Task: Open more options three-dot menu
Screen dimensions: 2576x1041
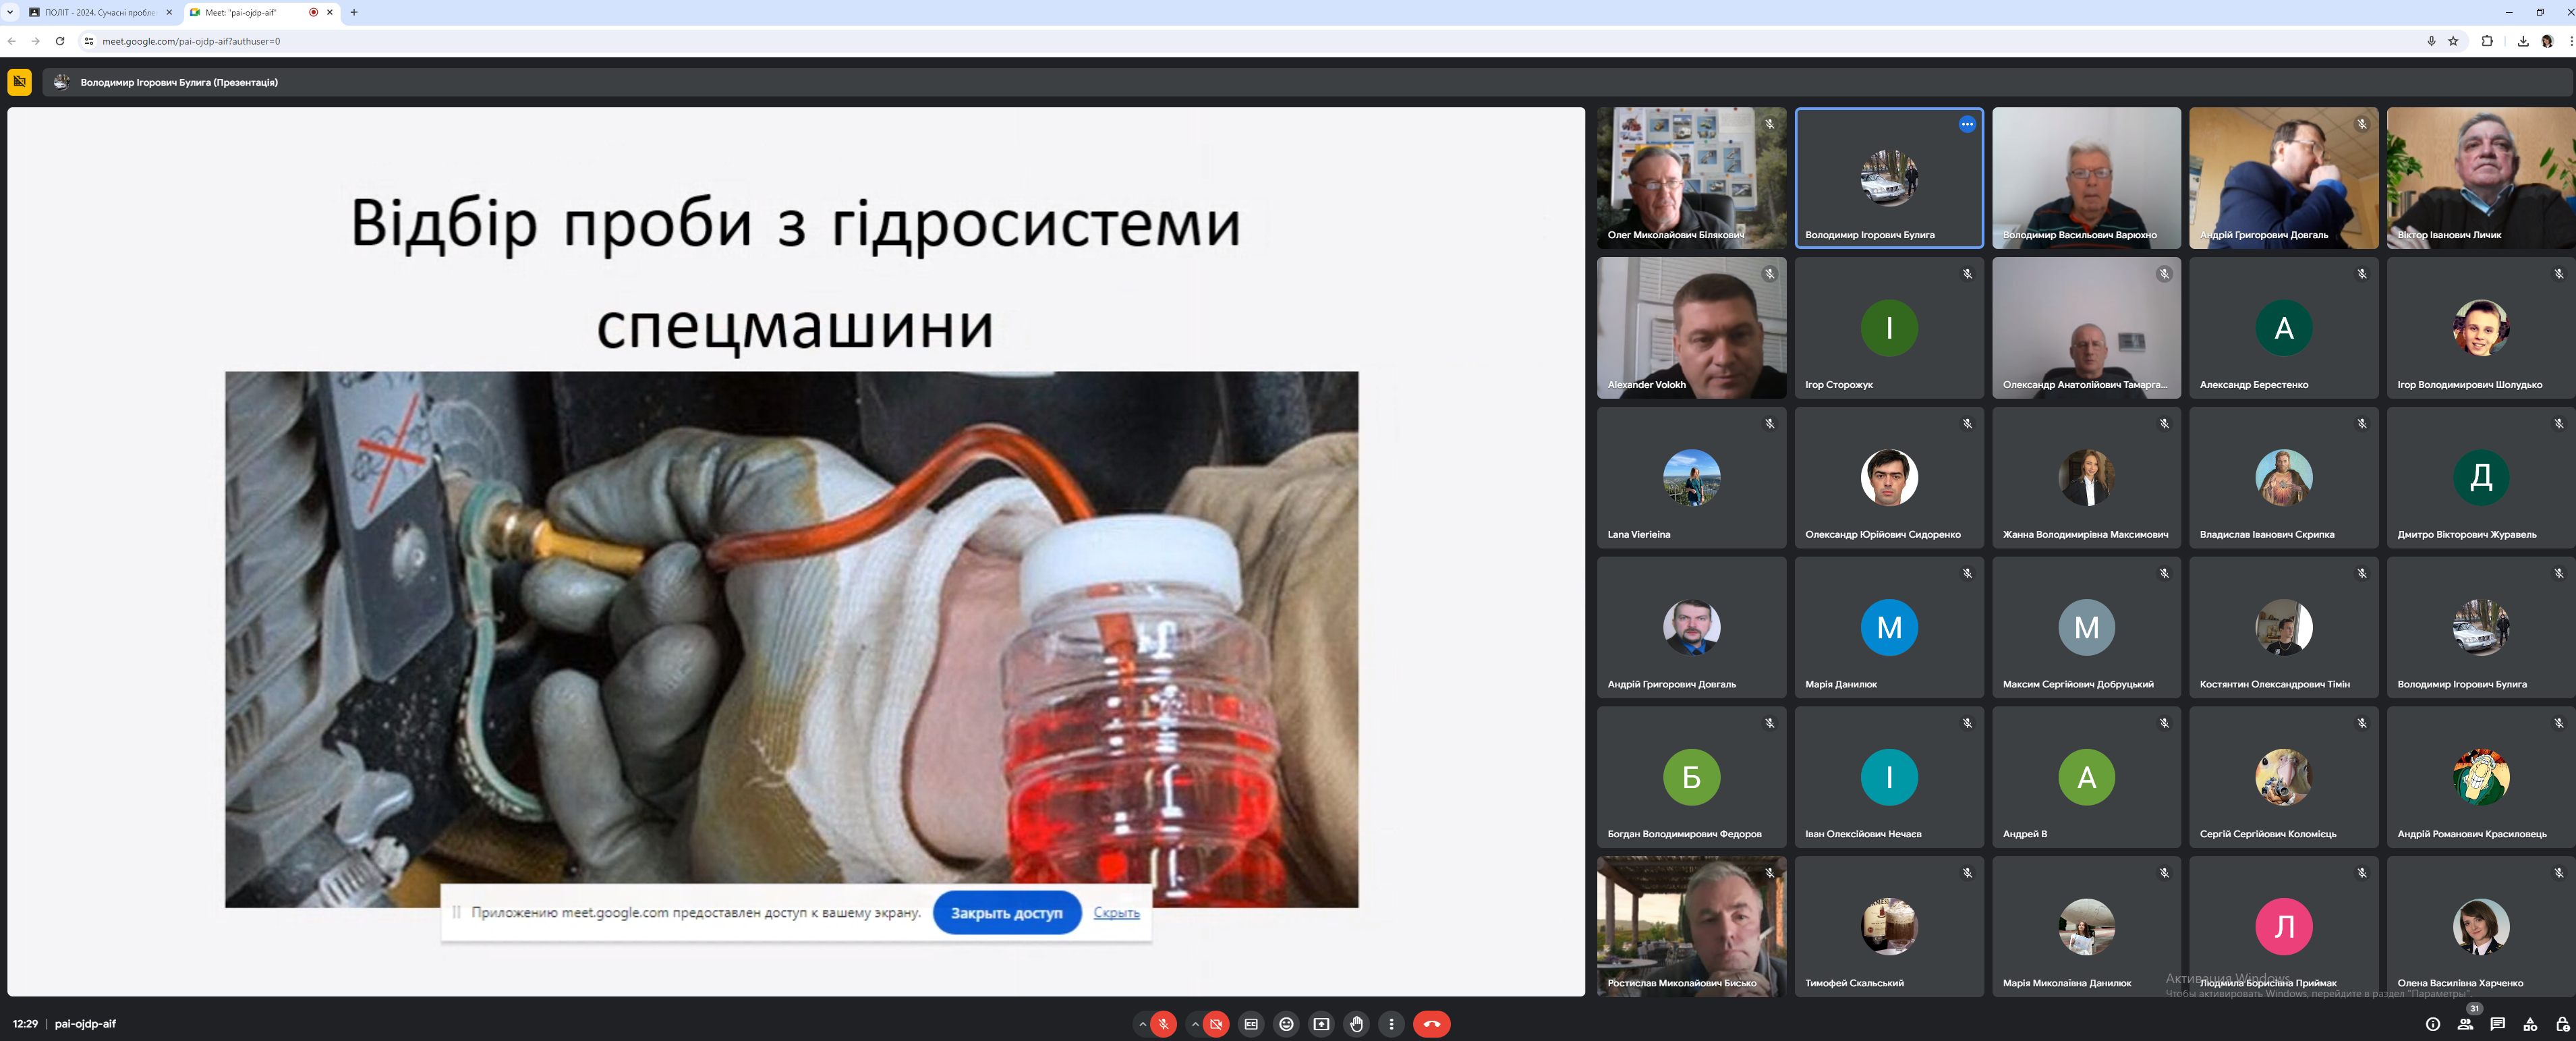Action: click(1391, 1024)
